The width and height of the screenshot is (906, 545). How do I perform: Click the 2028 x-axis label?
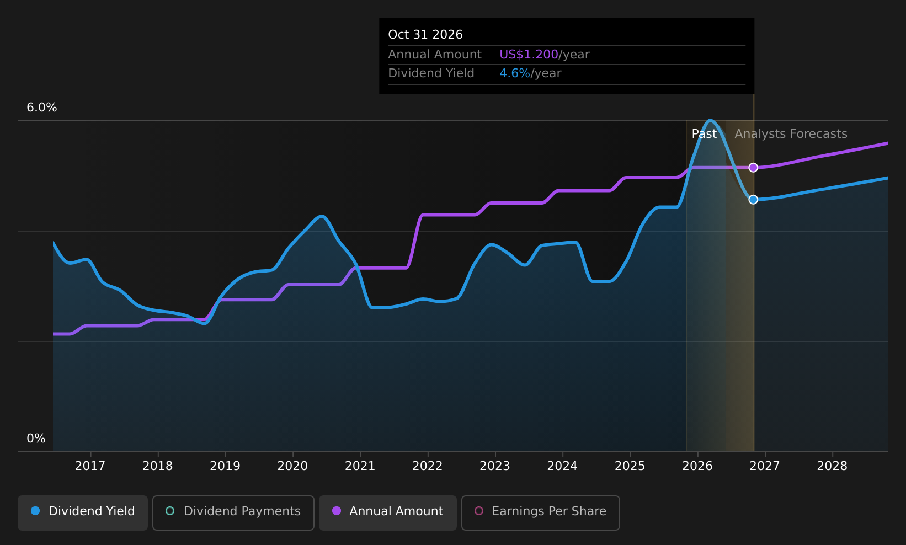tap(832, 466)
